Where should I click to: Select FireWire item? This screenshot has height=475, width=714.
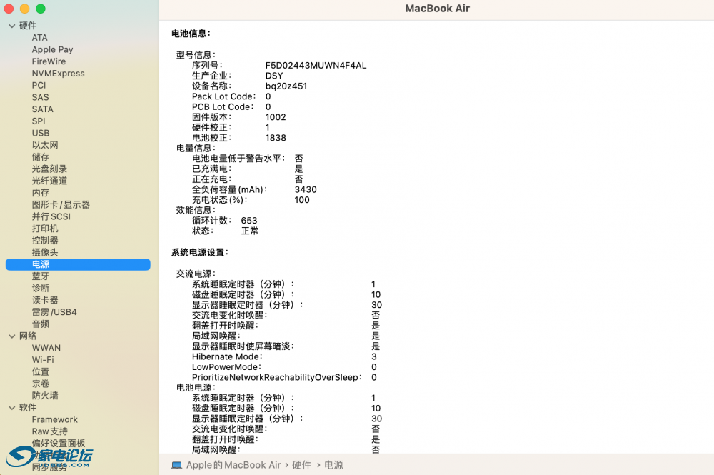[x=49, y=61]
